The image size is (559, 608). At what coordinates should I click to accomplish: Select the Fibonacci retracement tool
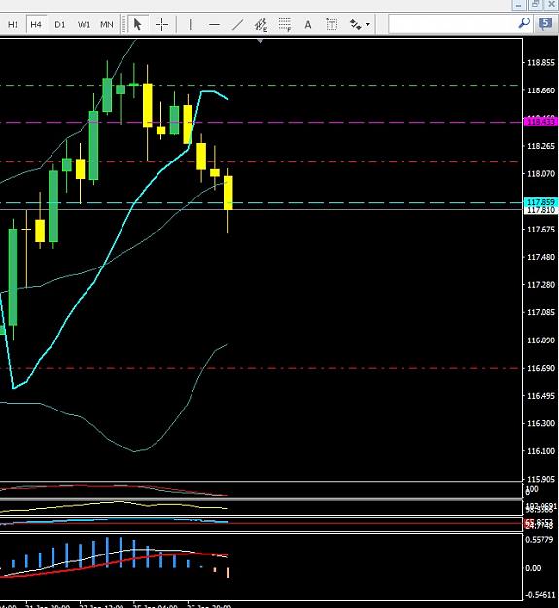pos(285,25)
